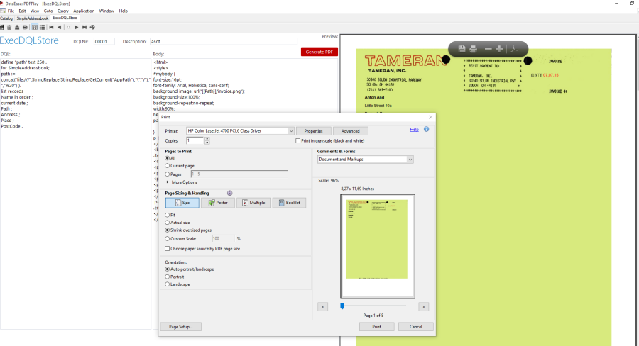Go to first record icon

click(x=51, y=27)
